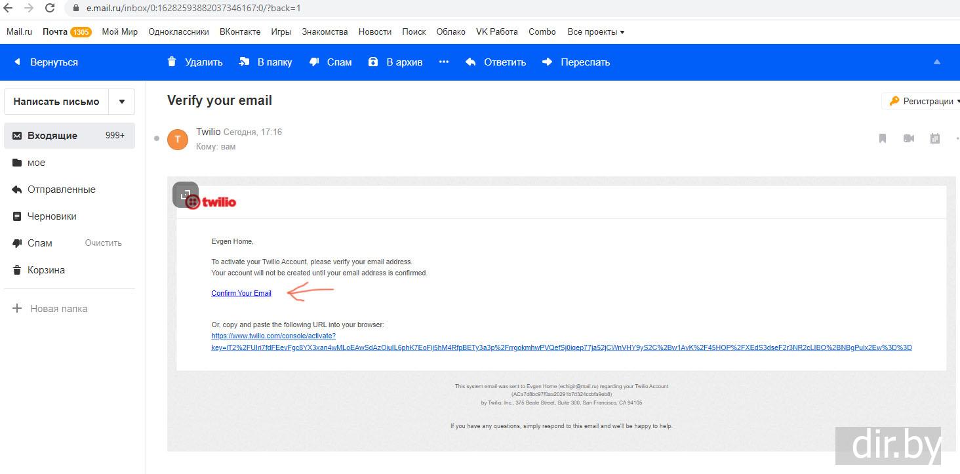The image size is (960, 474).
Task: Reload the page with the refresh icon
Action: click(x=50, y=9)
